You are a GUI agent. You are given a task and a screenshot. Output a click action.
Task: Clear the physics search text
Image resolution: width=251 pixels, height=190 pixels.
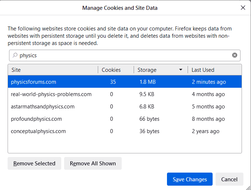234,55
